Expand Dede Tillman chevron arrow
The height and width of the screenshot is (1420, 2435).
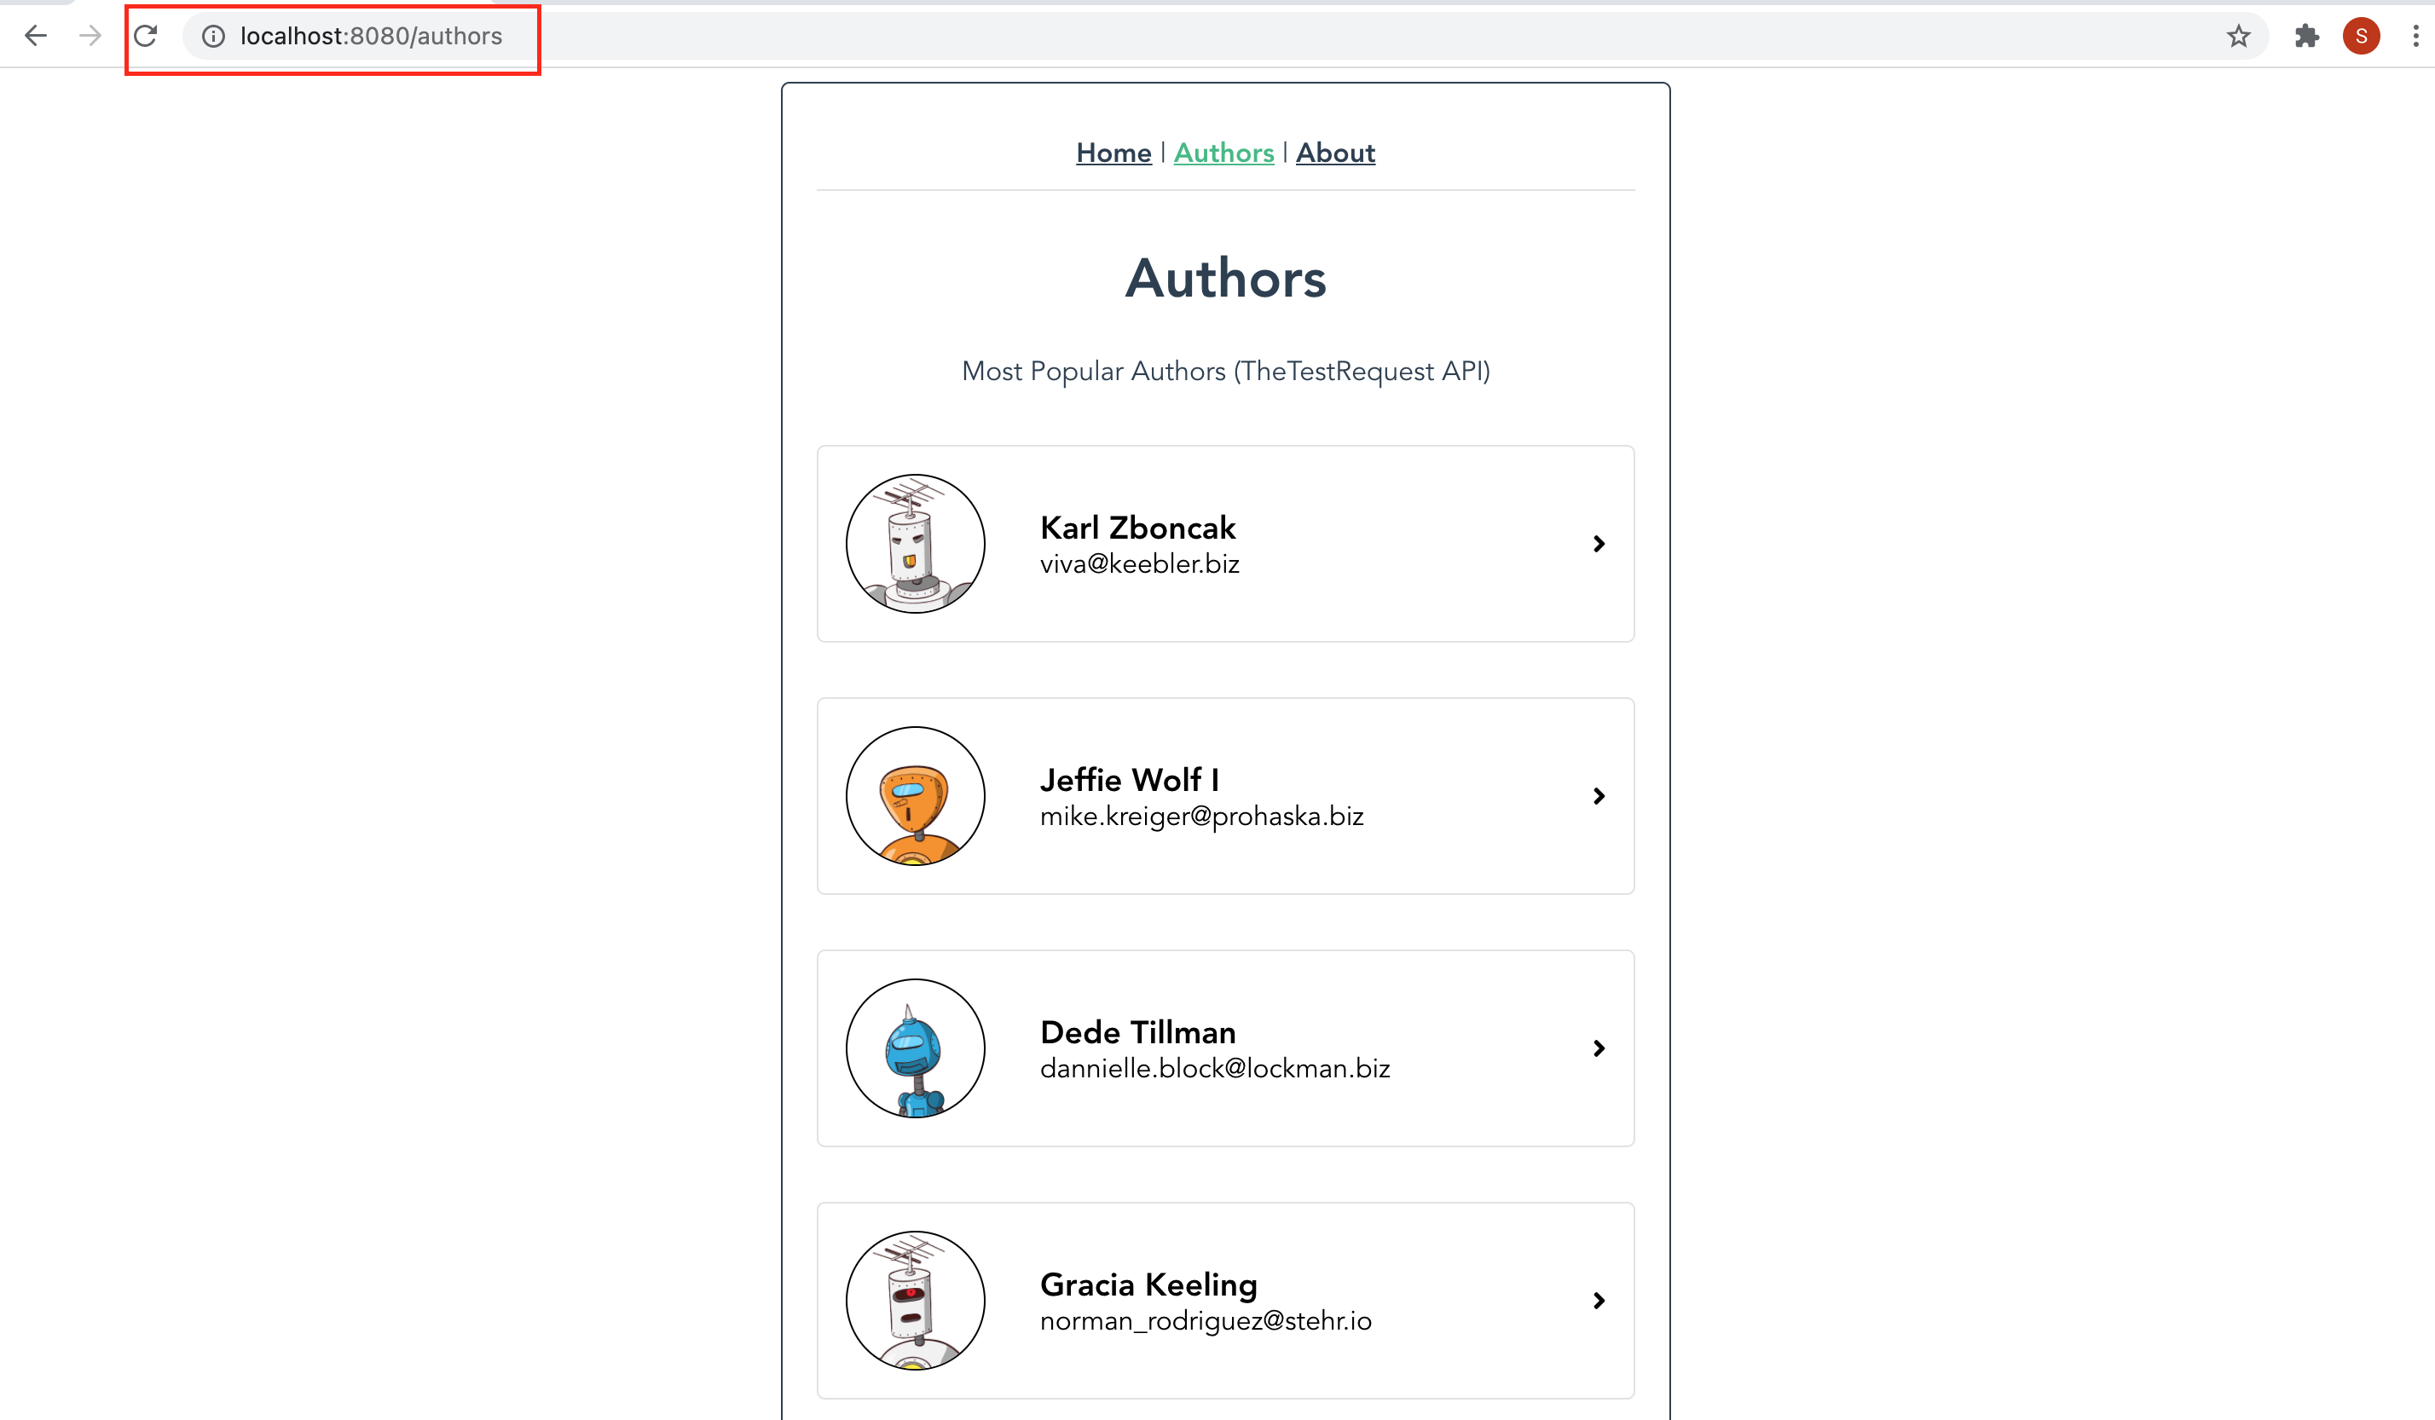point(1599,1048)
